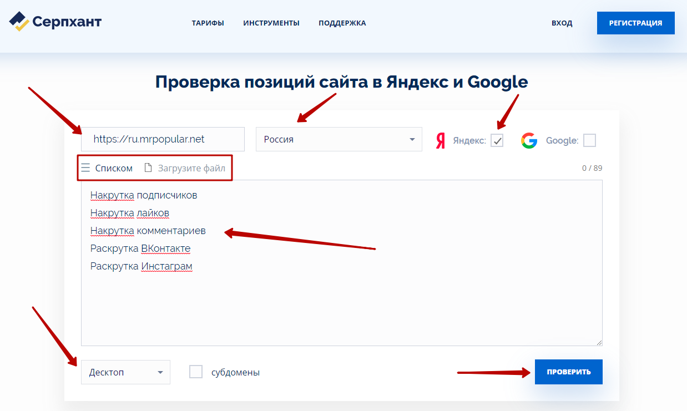The image size is (687, 411).
Task: Open the Серпхант logo homepage
Action: pos(55,22)
